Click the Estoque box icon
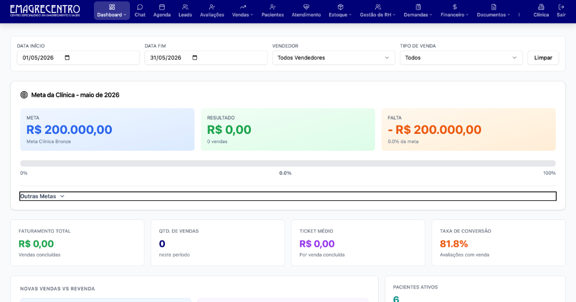This screenshot has width=576, height=302. click(340, 7)
